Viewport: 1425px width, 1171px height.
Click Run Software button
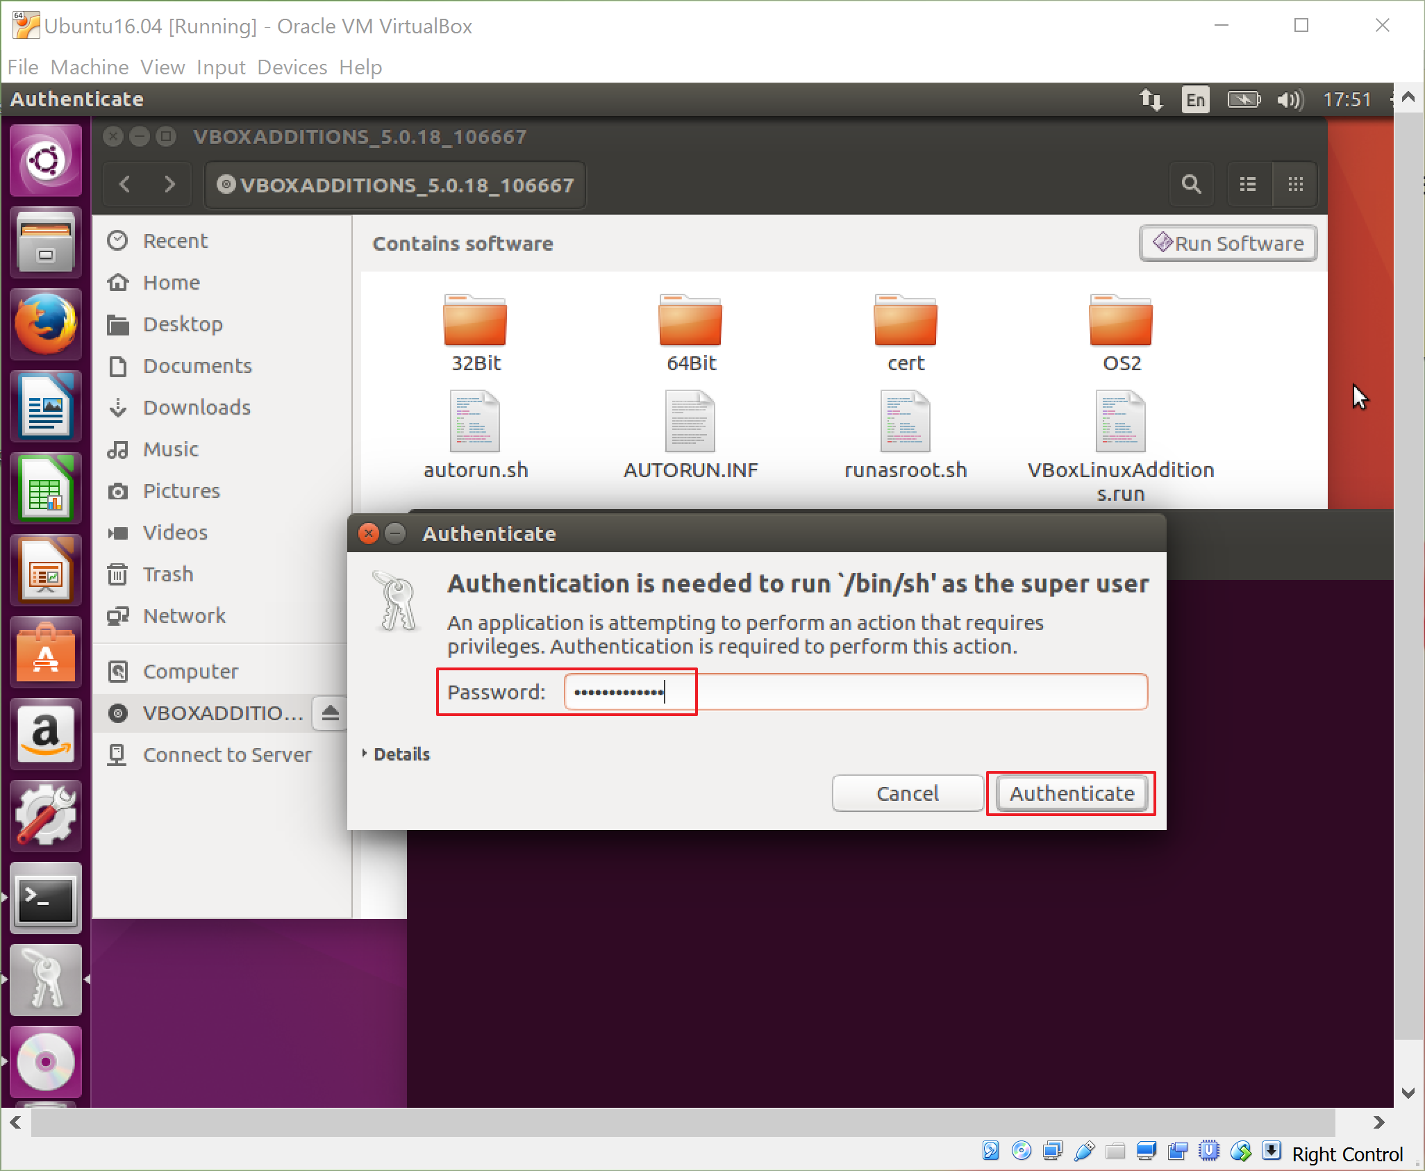1228,243
